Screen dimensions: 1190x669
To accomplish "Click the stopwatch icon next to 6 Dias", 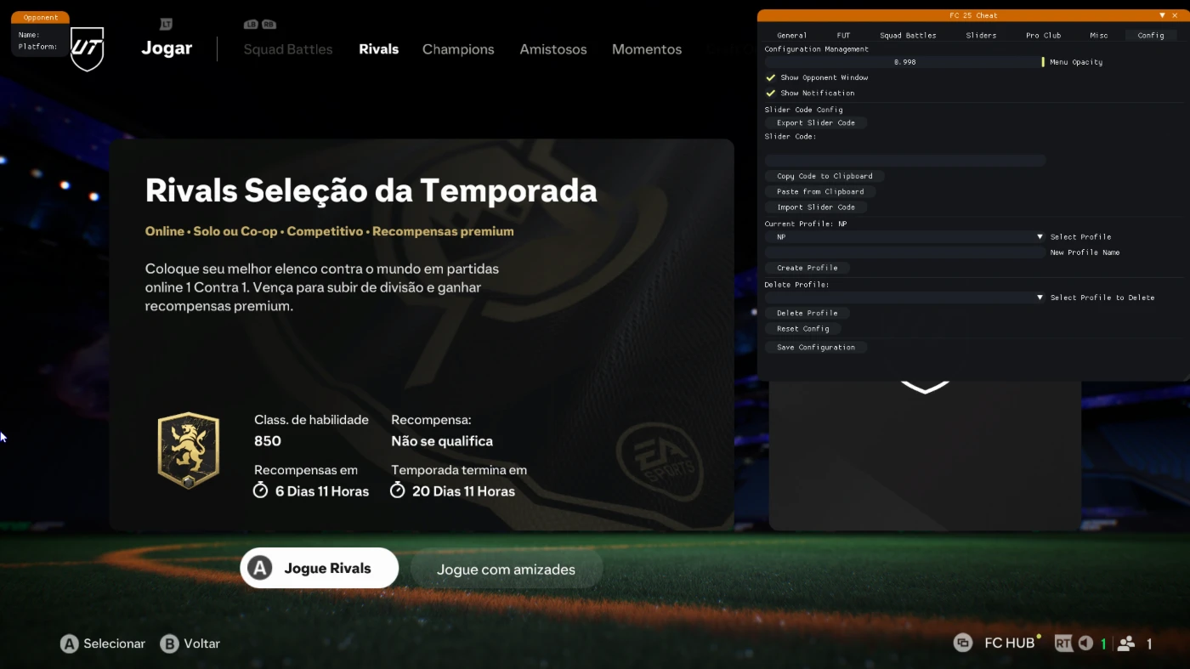I will coord(261,490).
